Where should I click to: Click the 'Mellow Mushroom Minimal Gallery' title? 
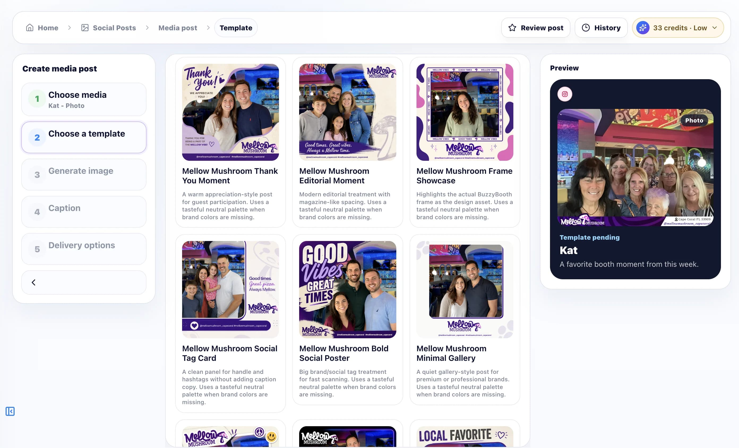point(451,353)
